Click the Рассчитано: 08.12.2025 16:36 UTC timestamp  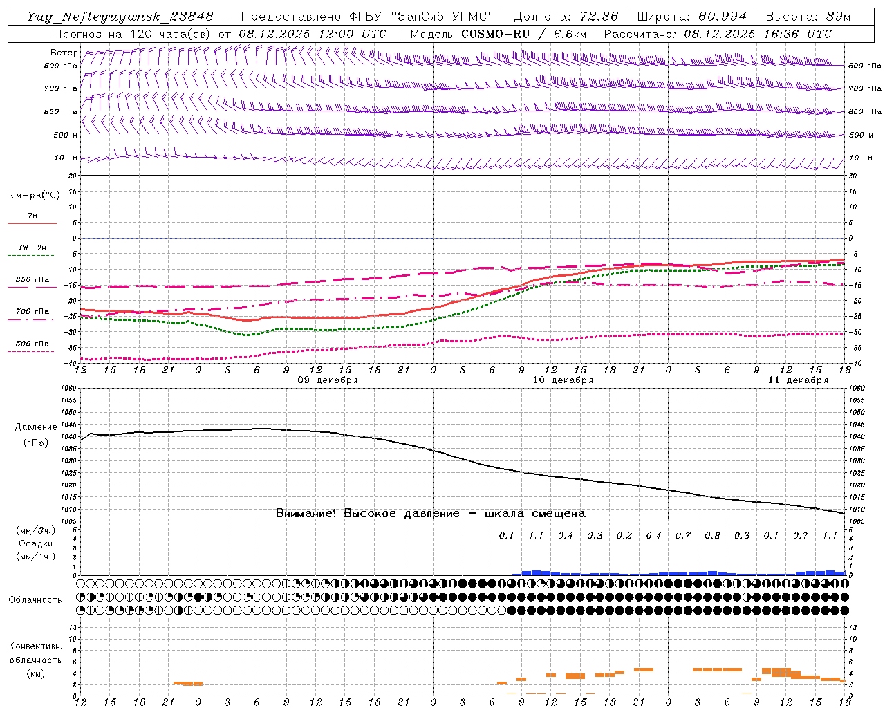(x=718, y=34)
